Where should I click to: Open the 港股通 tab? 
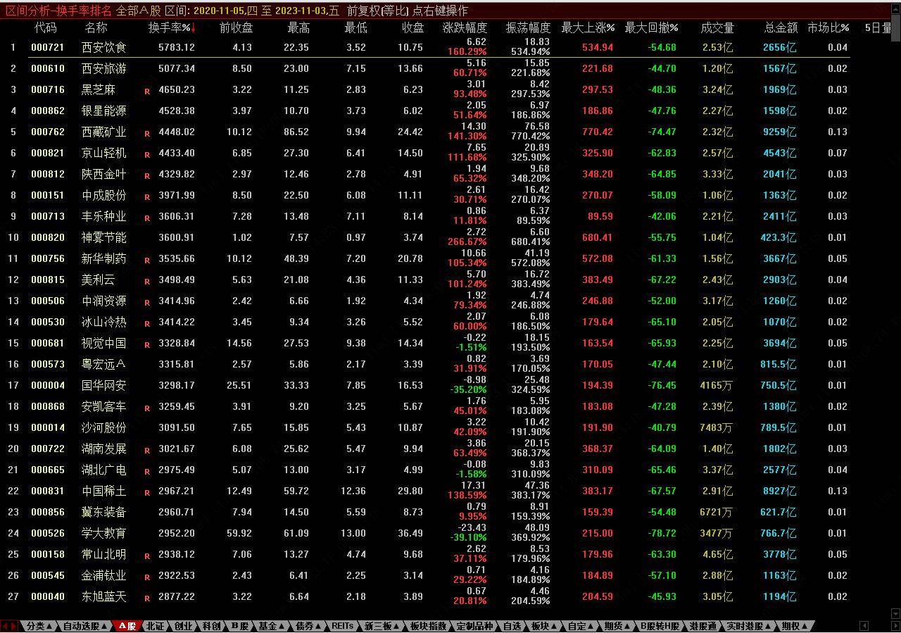703,626
